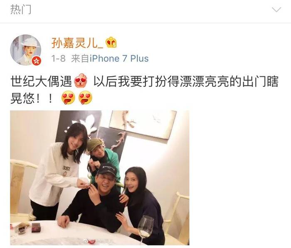Click the heart-eyed chick emoji after 世纪大偶遇

(81, 81)
